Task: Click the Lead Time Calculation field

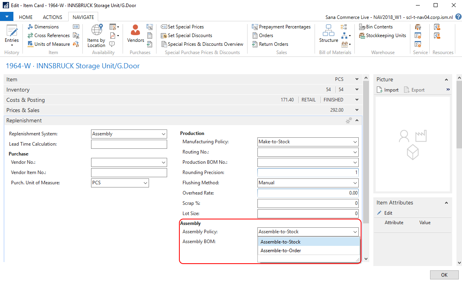Action: (x=129, y=144)
